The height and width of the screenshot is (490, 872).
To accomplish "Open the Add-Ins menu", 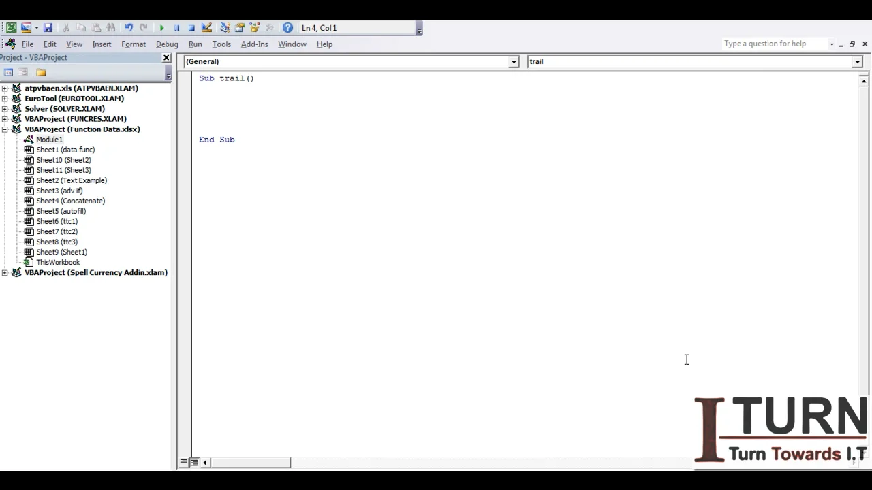I will tap(254, 44).
